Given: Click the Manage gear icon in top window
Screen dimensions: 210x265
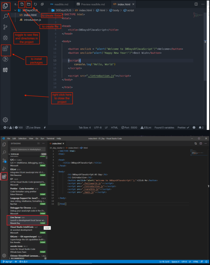Looking at the screenshot, I should (x=5, y=120).
